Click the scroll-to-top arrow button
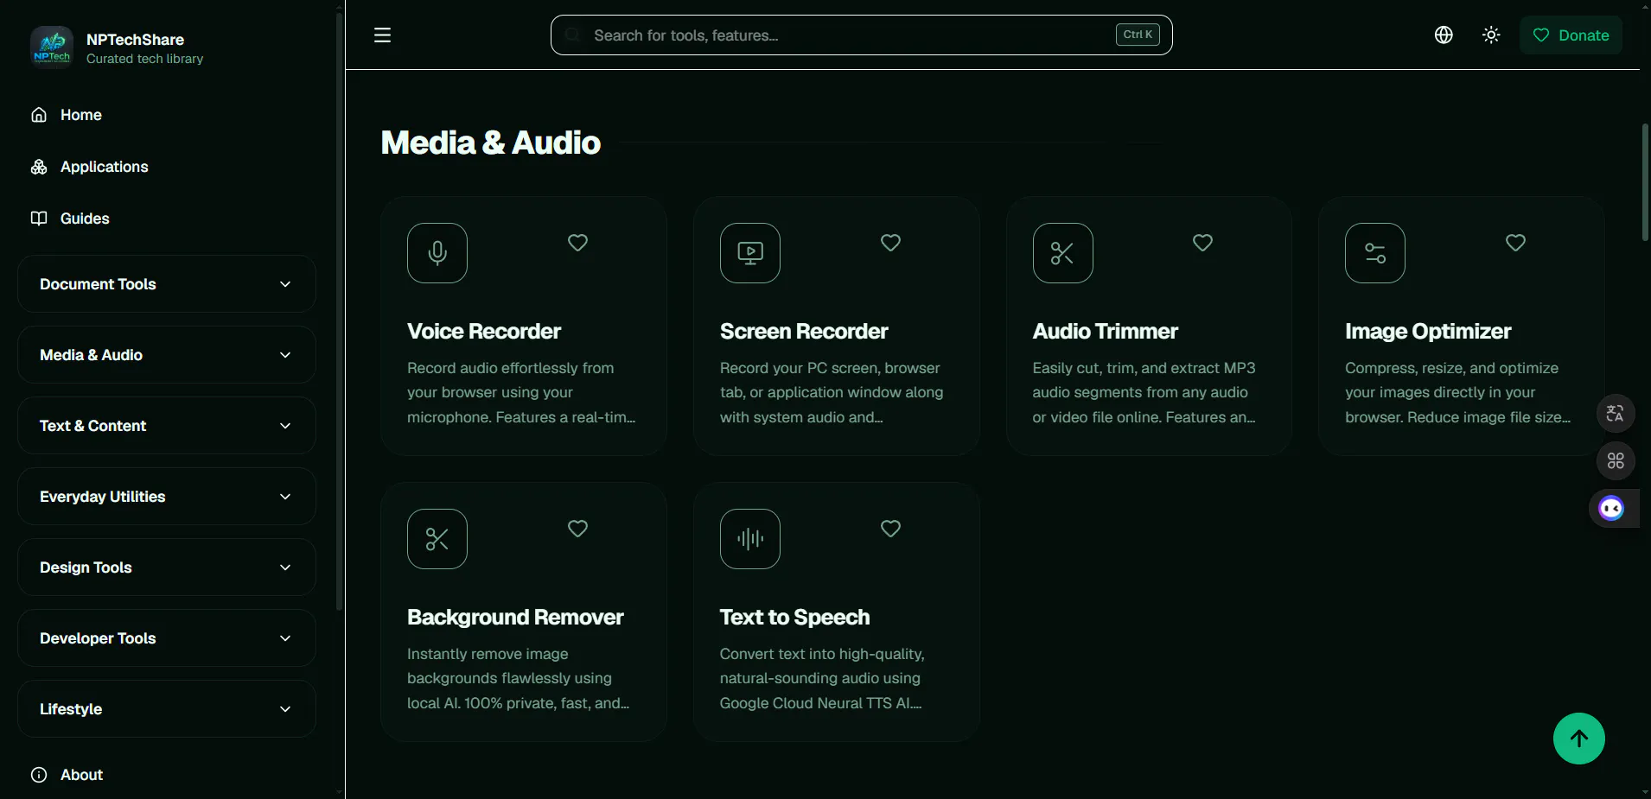This screenshot has width=1651, height=799. 1578,739
